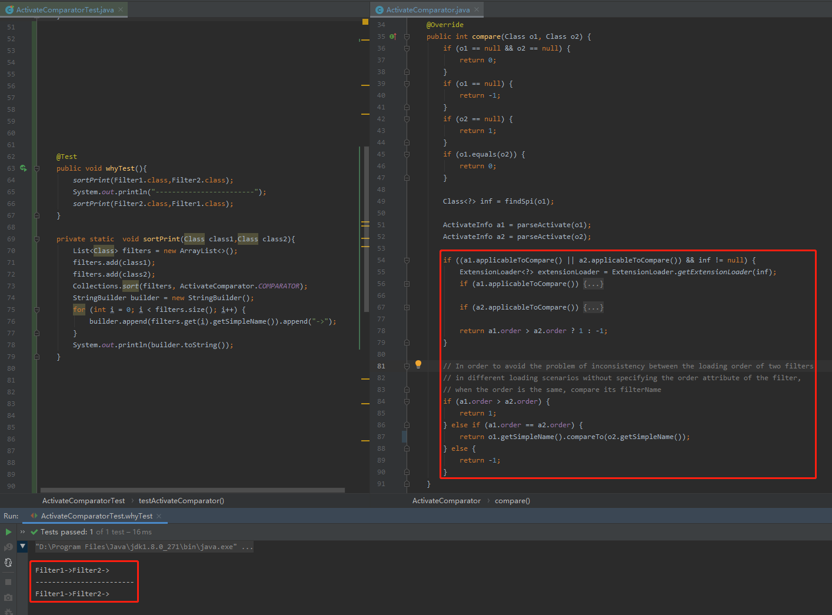
Task: Switch to ActivateComparator.java editor tab
Action: tap(428, 10)
